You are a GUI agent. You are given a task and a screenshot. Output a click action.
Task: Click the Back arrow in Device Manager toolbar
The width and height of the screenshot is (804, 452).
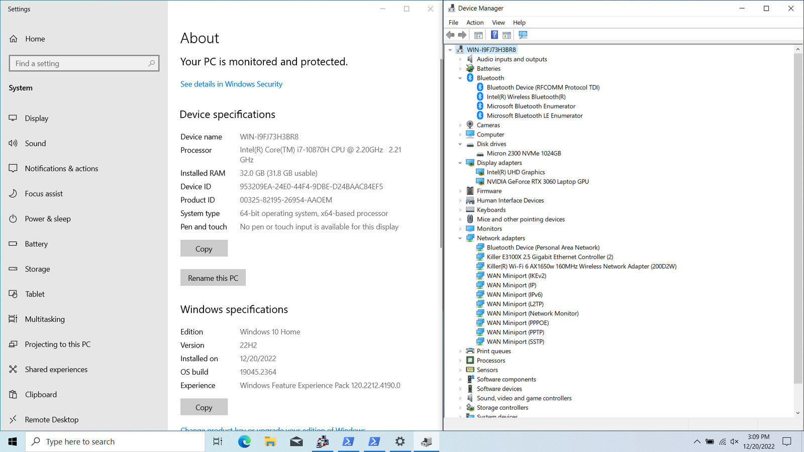click(x=450, y=35)
